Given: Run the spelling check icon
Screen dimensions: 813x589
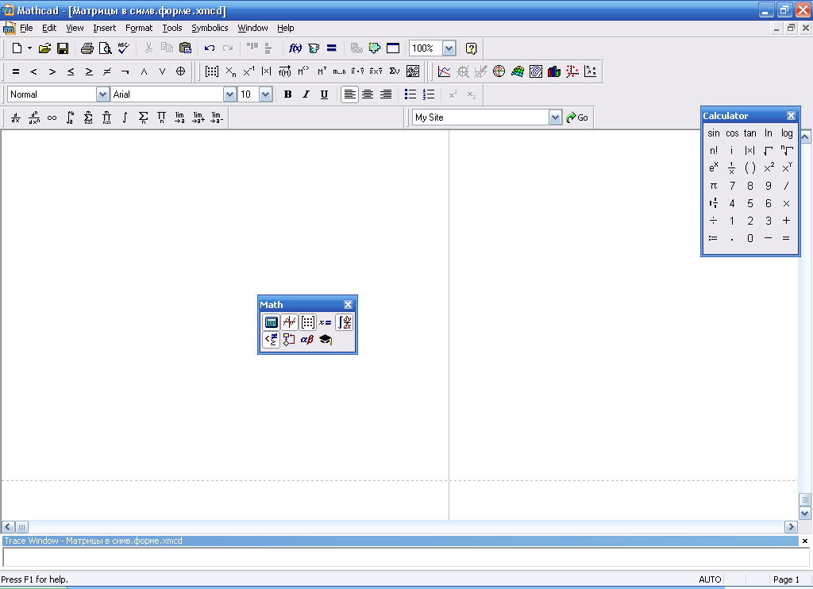Looking at the screenshot, I should (x=123, y=48).
